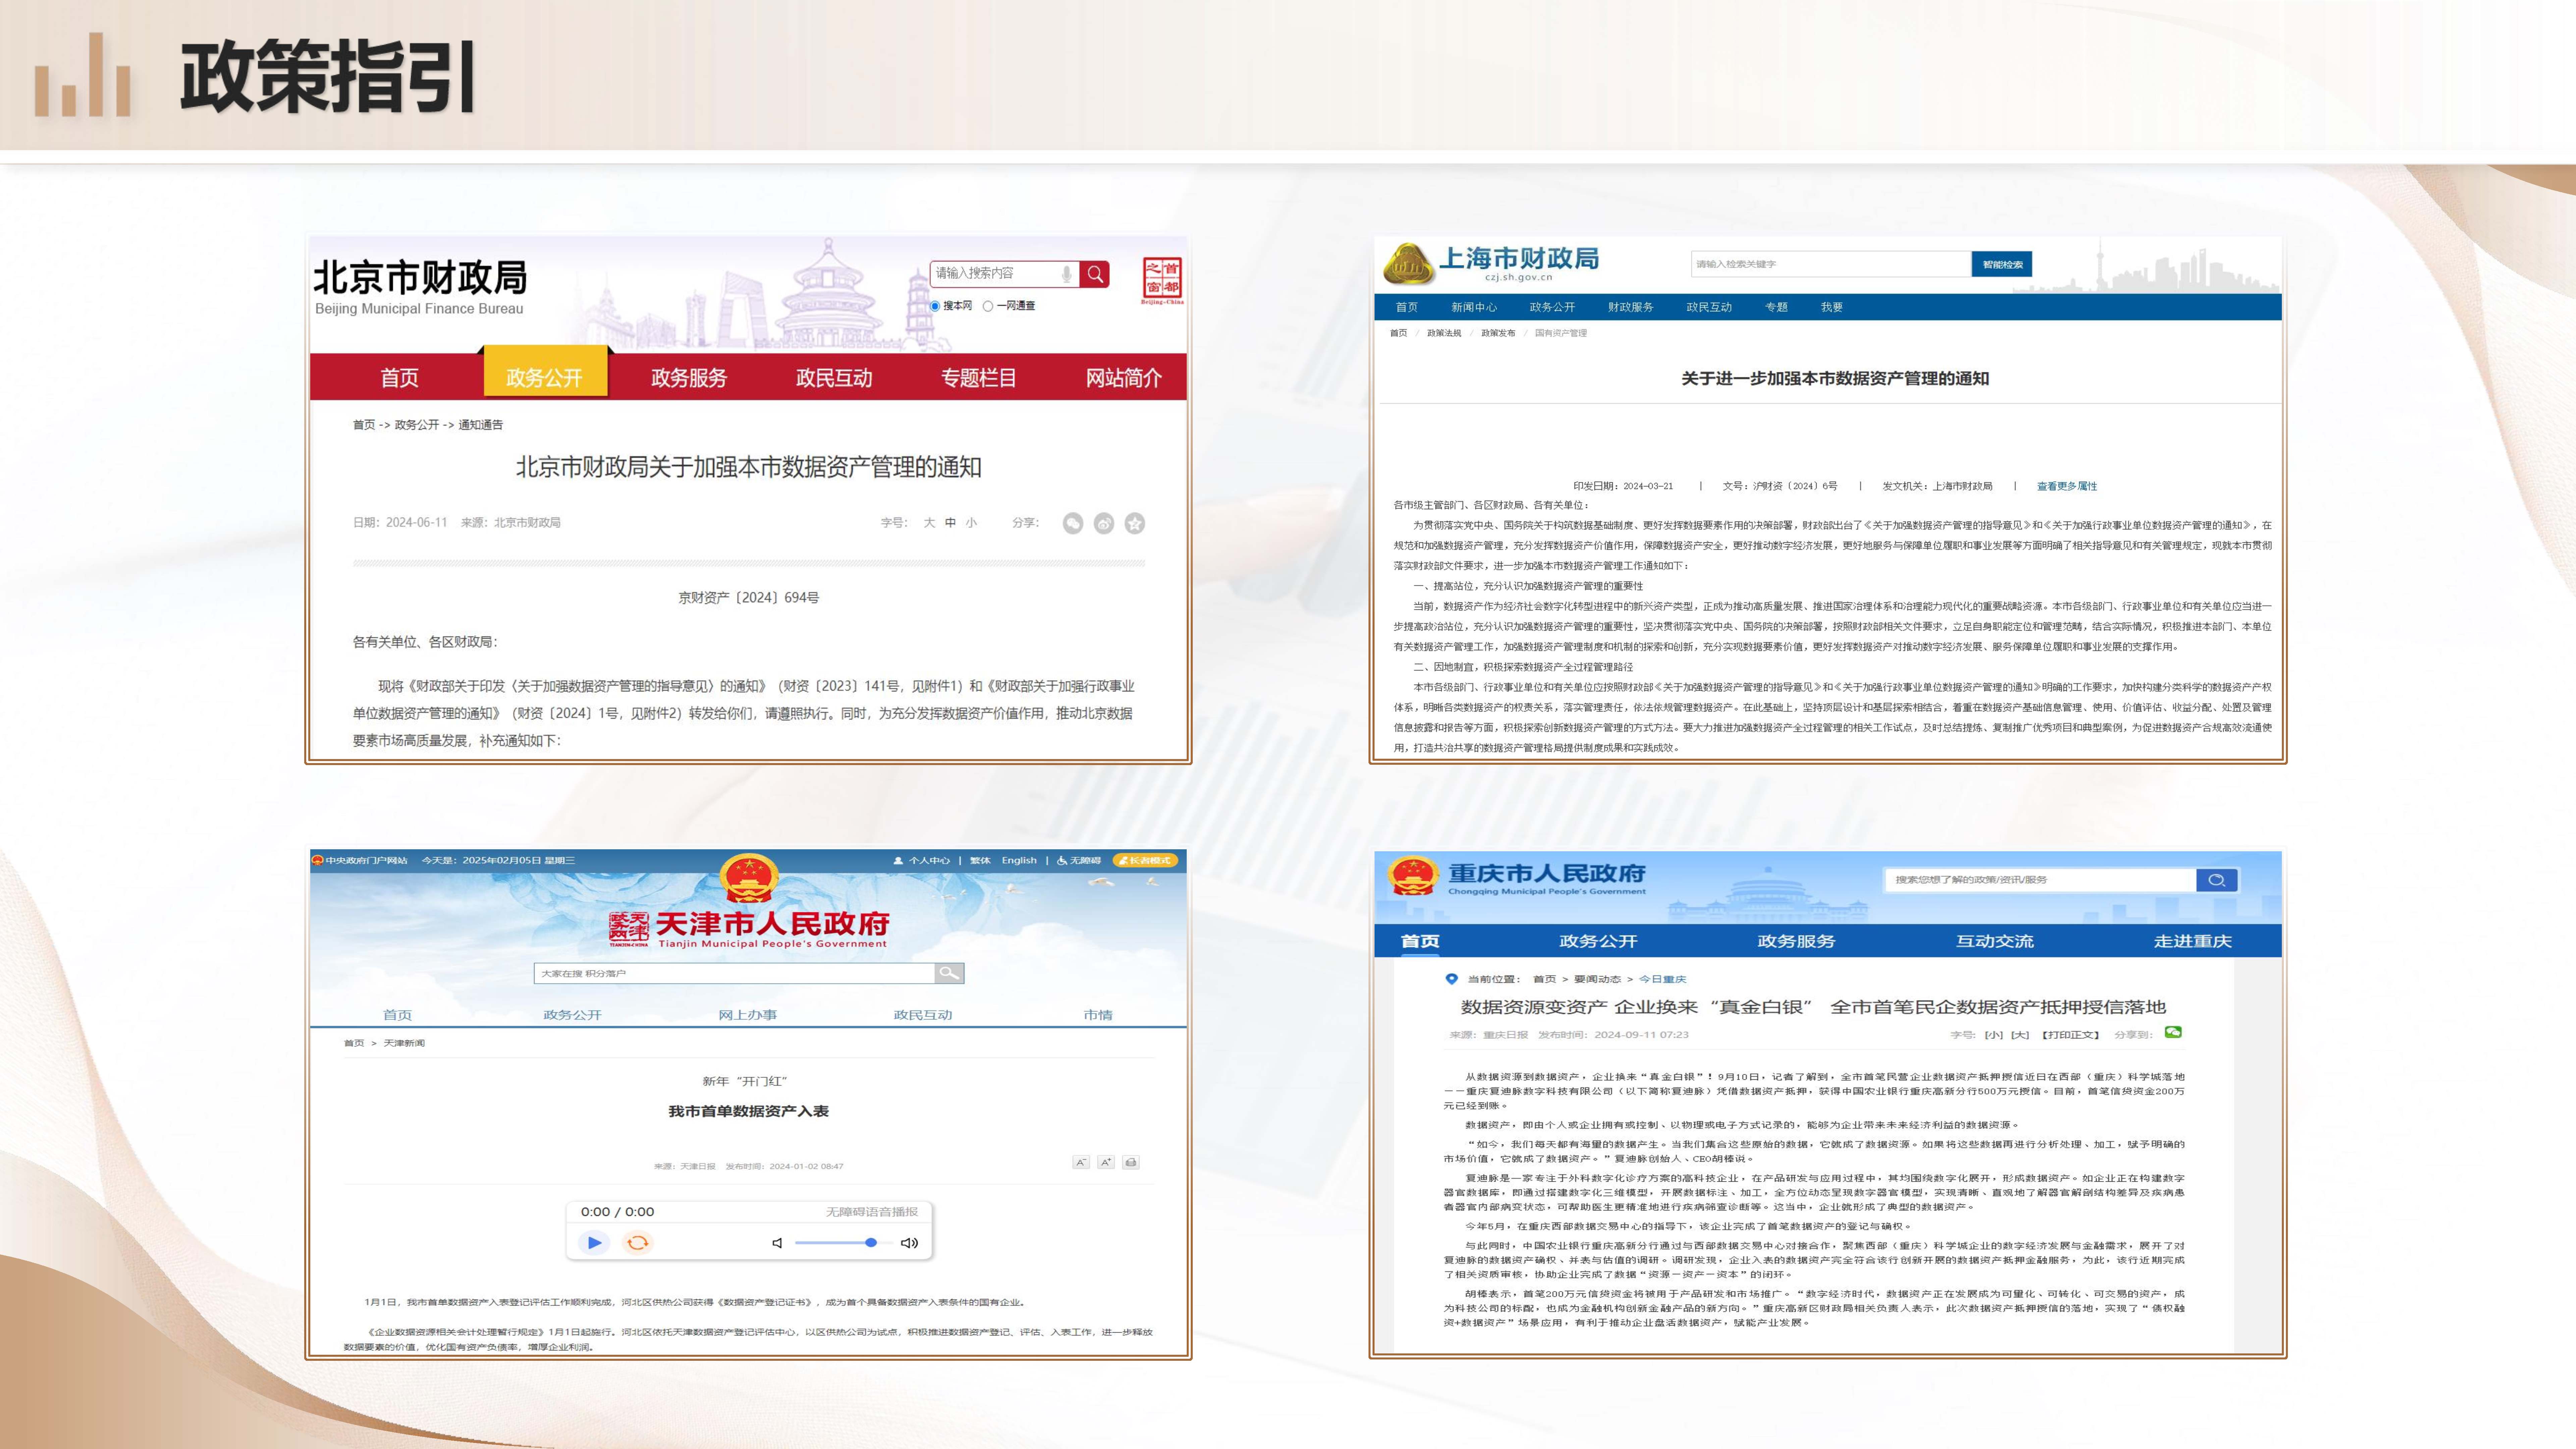Click 国有资产管理 in Shanghai breadcrumb
This screenshot has width=2576, height=1449.
[x=1561, y=333]
